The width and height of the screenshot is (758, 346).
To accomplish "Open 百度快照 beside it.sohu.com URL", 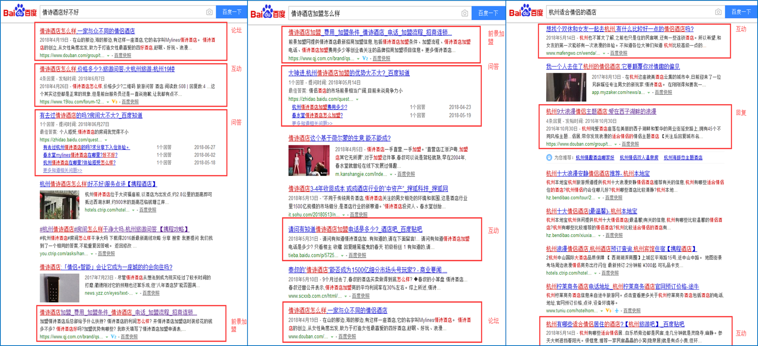I will 359,215.
